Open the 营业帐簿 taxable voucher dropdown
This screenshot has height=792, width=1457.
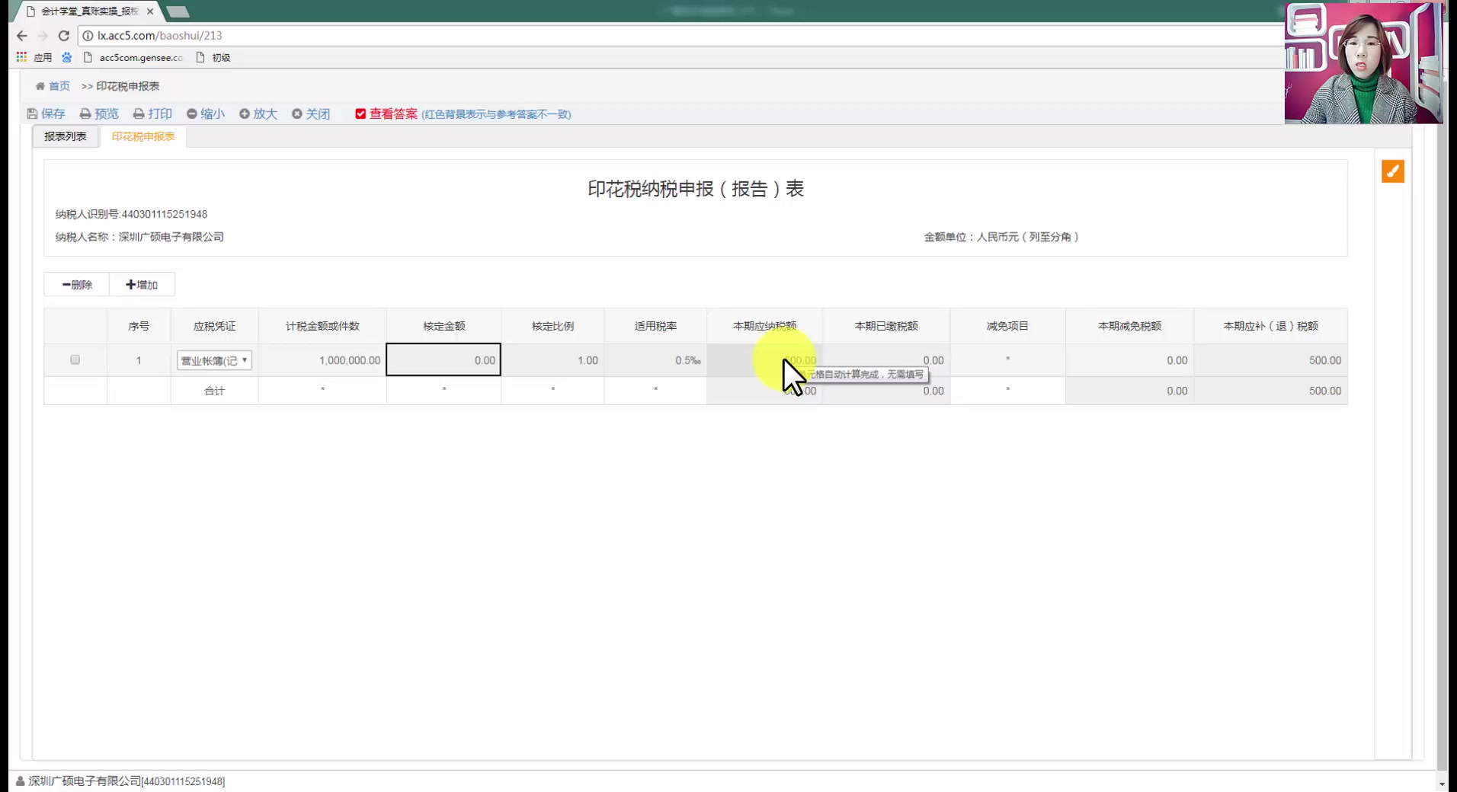tap(214, 359)
